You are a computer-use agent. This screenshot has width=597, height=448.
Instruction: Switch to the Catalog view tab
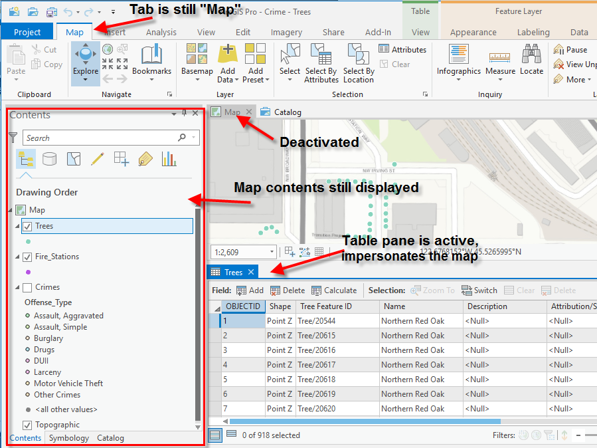point(287,112)
